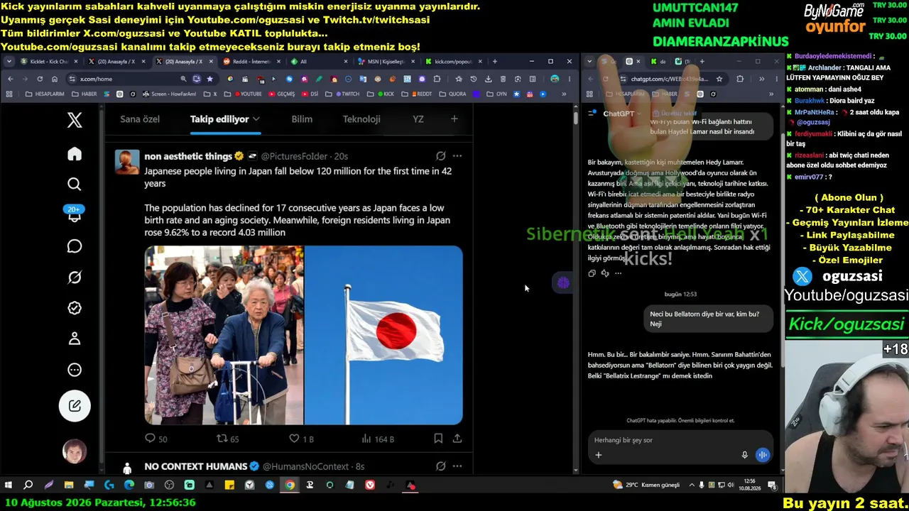Open the NO CONTEXT HUMANS profile name
The width and height of the screenshot is (909, 511).
coord(195,466)
